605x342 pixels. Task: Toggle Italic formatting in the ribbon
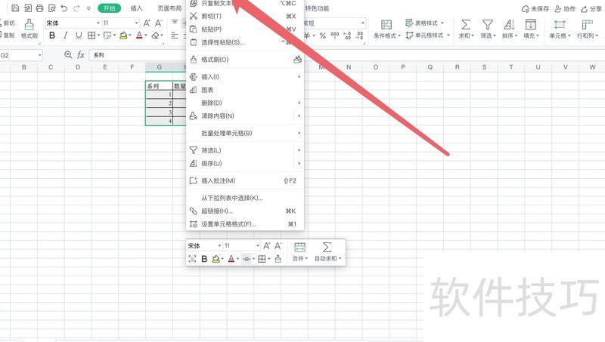click(65, 35)
